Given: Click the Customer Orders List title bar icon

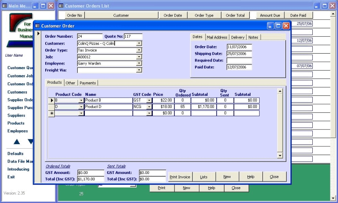Looking at the screenshot, I should coord(61,6).
